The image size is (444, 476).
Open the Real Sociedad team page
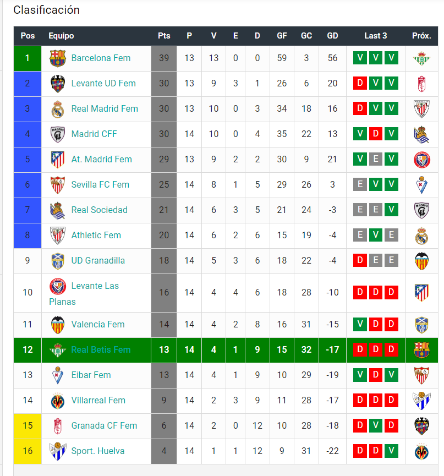pyautogui.click(x=99, y=210)
